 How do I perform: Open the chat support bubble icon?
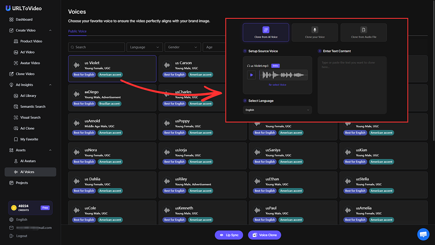coord(423,234)
